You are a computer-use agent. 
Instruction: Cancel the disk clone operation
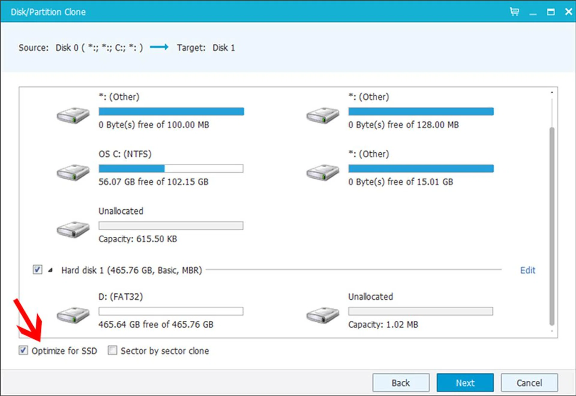click(529, 382)
